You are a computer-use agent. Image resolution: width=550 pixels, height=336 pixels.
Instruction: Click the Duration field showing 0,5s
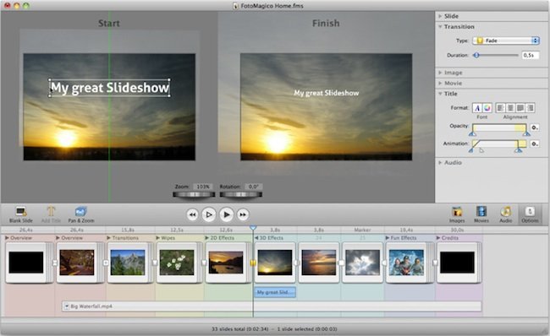coord(530,56)
